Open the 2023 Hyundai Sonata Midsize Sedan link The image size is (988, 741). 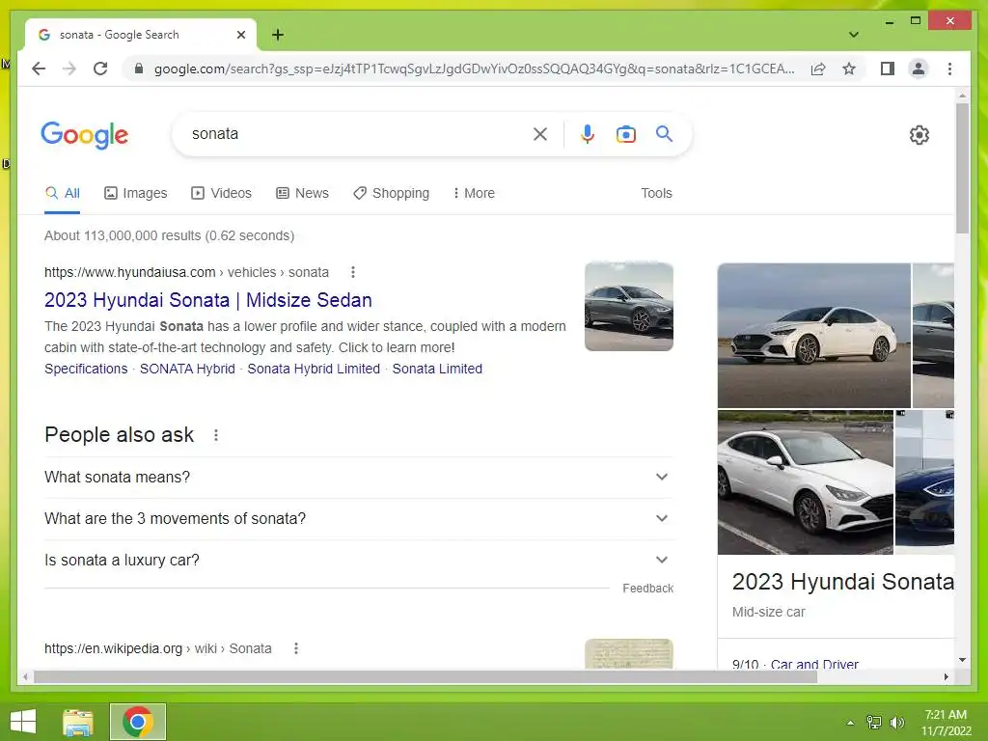(208, 300)
